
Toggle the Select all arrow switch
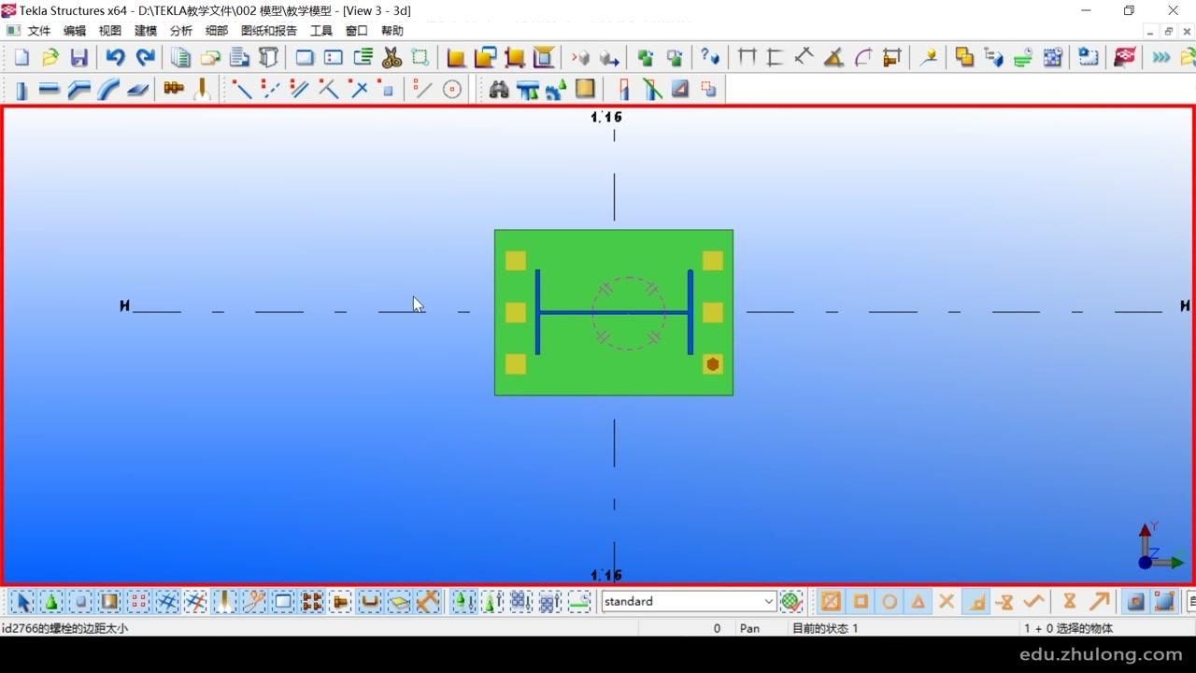(22, 602)
